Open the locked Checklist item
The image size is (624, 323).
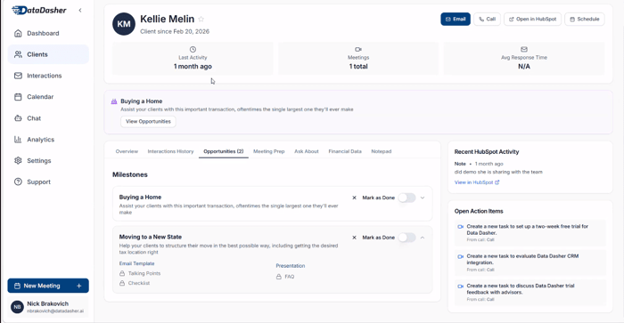point(135,283)
